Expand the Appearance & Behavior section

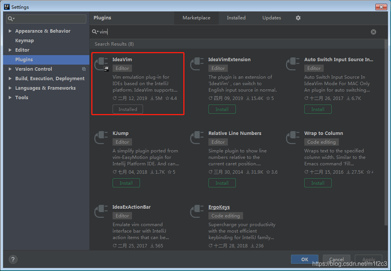10,31
